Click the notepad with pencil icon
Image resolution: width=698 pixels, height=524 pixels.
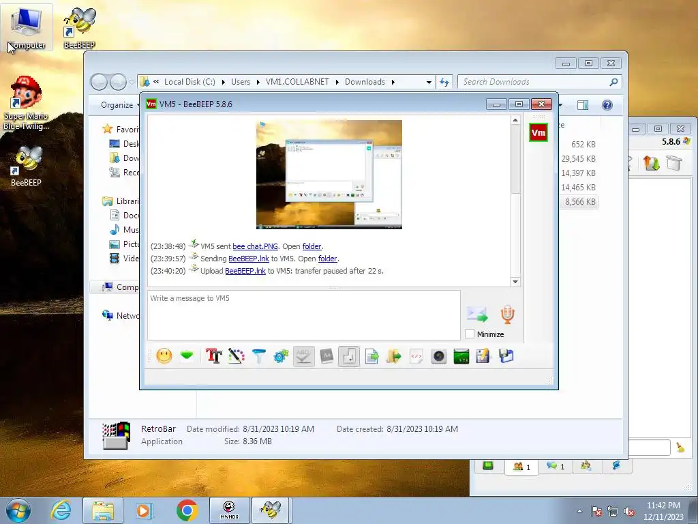click(483, 356)
